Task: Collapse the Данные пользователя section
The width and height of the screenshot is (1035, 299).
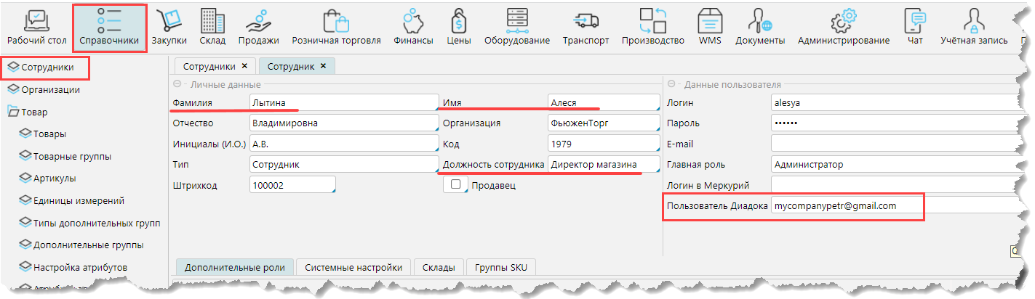Action: pyautogui.click(x=671, y=85)
